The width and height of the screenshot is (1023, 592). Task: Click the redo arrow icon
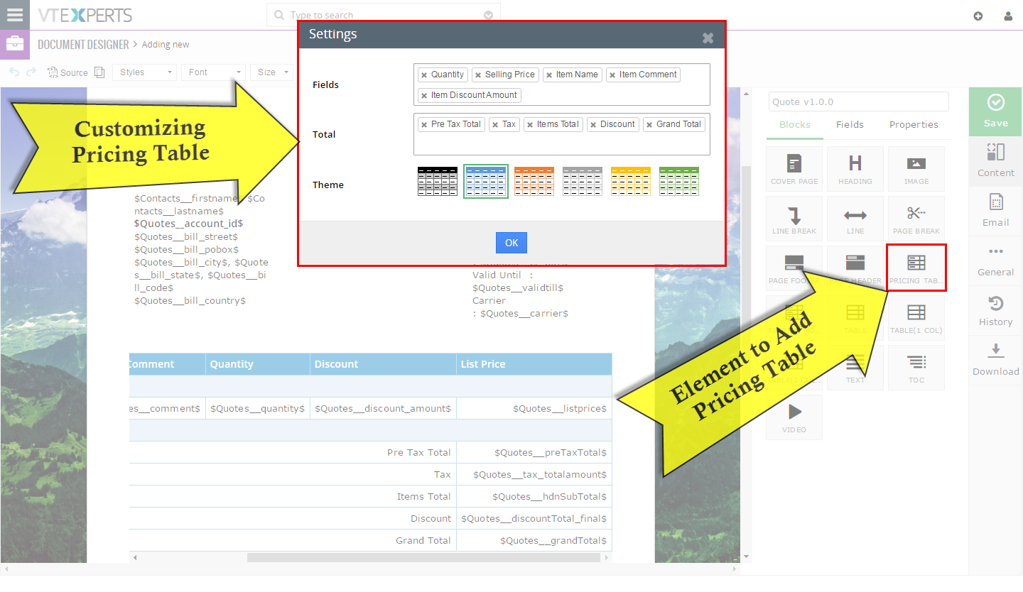click(31, 72)
